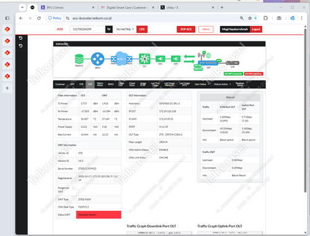Open the Panduan Solusi tab
310x236 pixels.
tap(240, 84)
